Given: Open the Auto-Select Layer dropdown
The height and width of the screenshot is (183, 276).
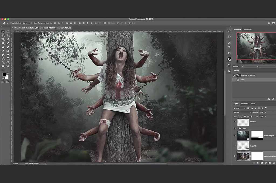Looking at the screenshot, I should coord(26,23).
